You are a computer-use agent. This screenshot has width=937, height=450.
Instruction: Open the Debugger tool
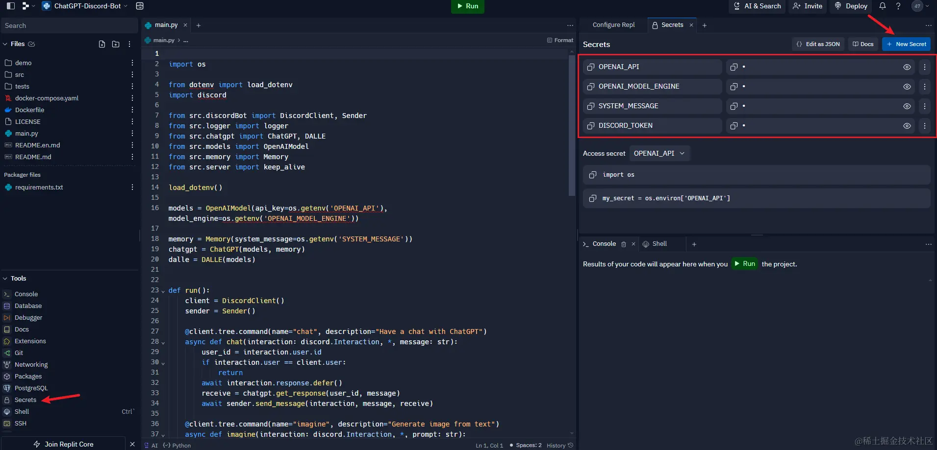28,317
